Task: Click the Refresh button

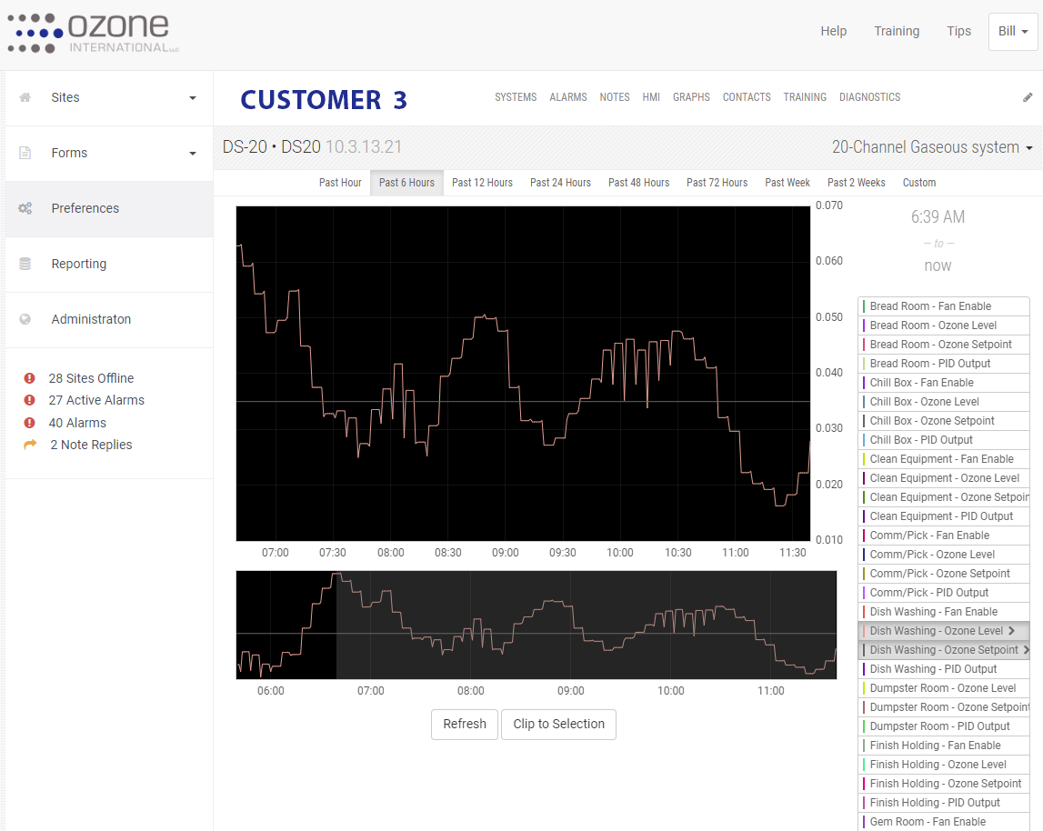Action: [464, 724]
